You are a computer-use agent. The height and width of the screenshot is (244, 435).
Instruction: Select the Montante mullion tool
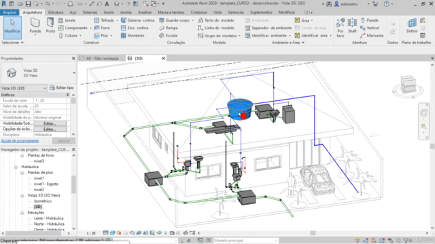pyautogui.click(x=133, y=35)
